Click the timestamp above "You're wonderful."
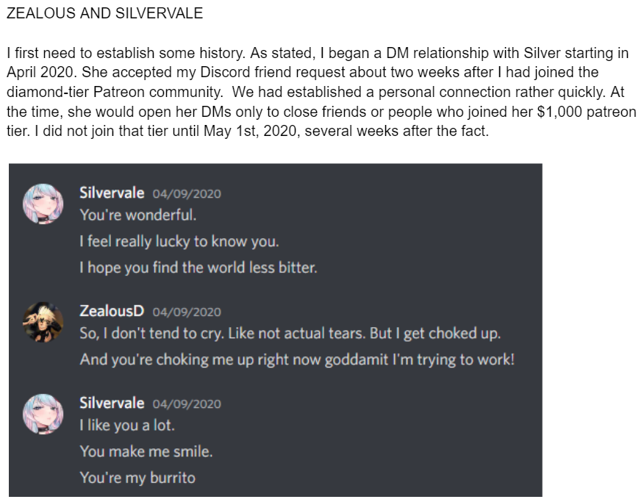The image size is (644, 502). point(187,194)
